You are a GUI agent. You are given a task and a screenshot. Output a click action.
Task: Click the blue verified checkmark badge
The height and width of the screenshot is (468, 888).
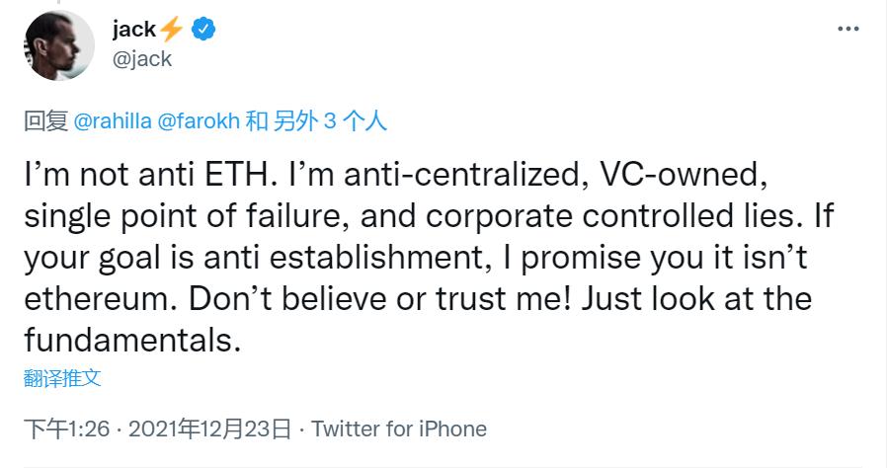coord(202,30)
